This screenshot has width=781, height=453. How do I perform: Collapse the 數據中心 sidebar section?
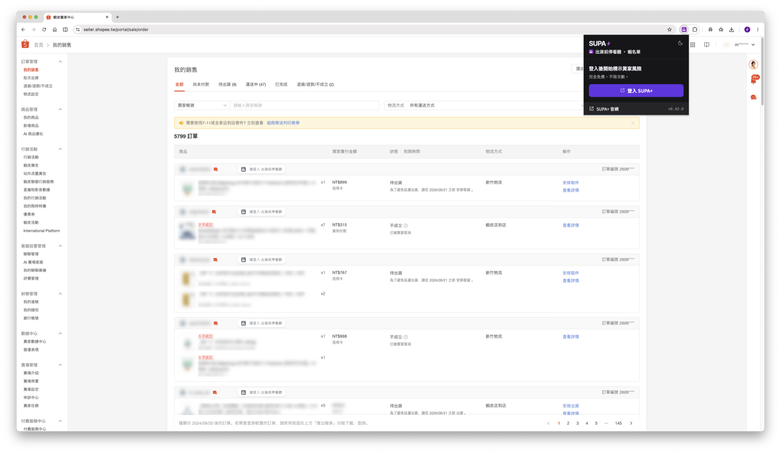tap(60, 334)
